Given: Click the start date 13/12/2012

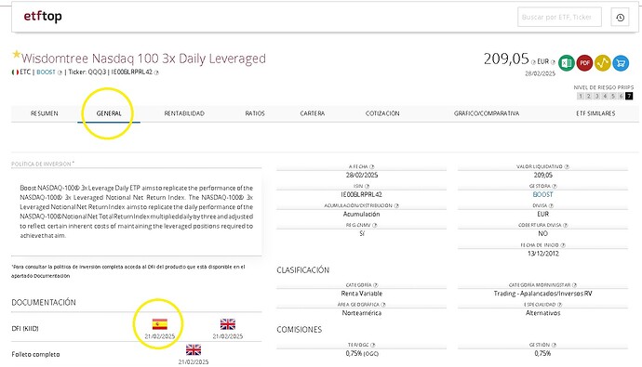Looking at the screenshot, I should pyautogui.click(x=543, y=254).
